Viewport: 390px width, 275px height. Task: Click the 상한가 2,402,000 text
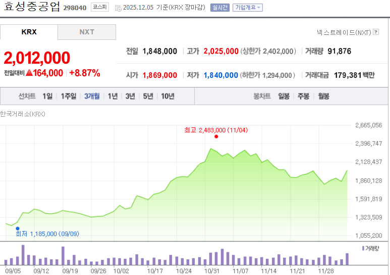click(268, 52)
